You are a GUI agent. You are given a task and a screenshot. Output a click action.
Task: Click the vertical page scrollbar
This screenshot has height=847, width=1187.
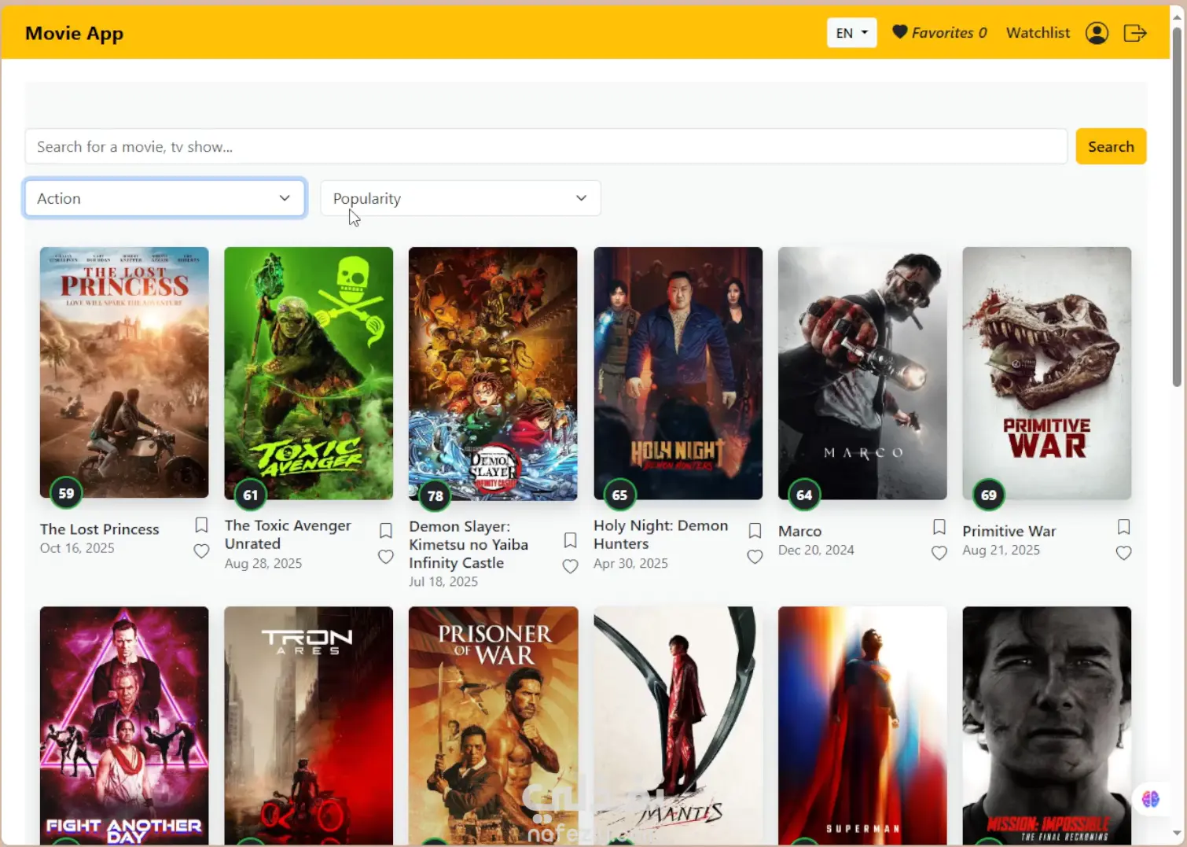pyautogui.click(x=1177, y=208)
